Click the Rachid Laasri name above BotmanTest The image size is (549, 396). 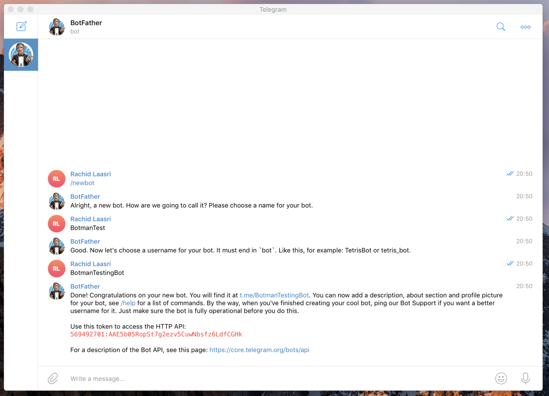(90, 219)
